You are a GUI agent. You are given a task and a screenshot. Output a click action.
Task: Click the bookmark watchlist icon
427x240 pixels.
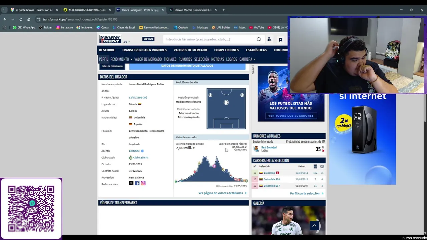[x=281, y=40]
